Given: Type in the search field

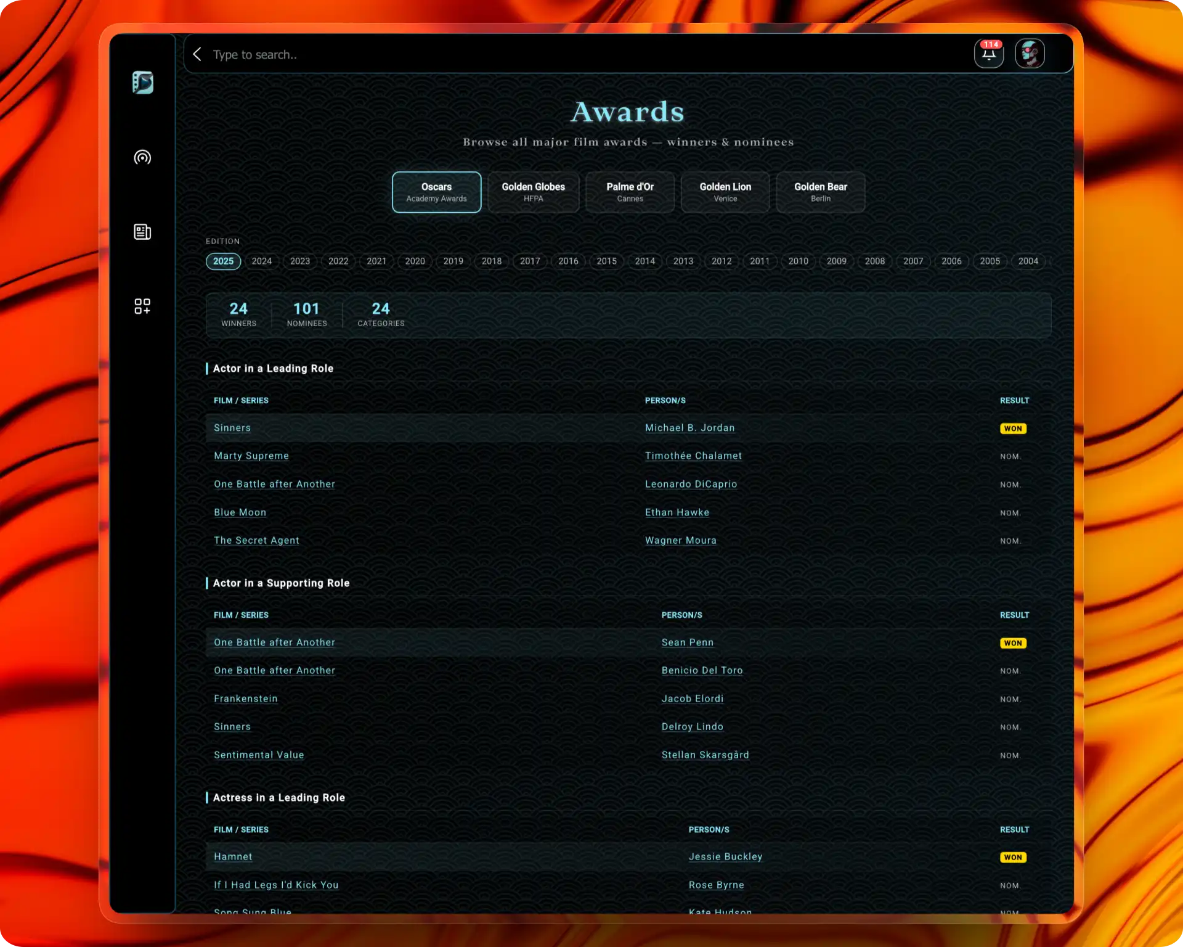Looking at the screenshot, I should click(x=555, y=54).
